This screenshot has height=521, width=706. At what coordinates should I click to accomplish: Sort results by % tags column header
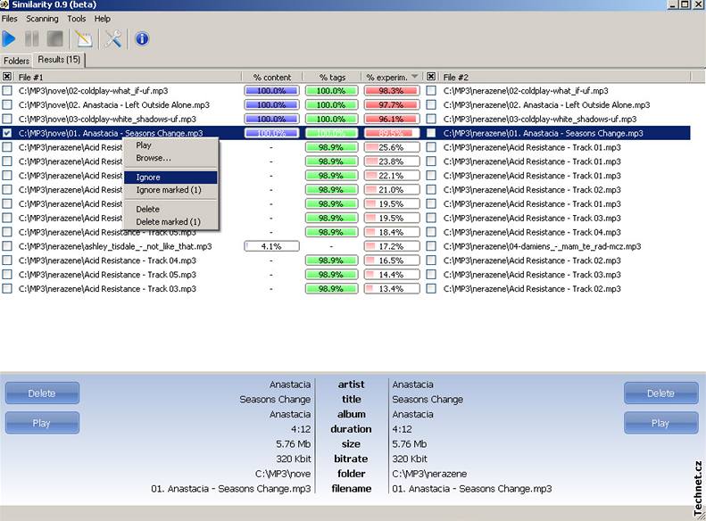coord(331,77)
